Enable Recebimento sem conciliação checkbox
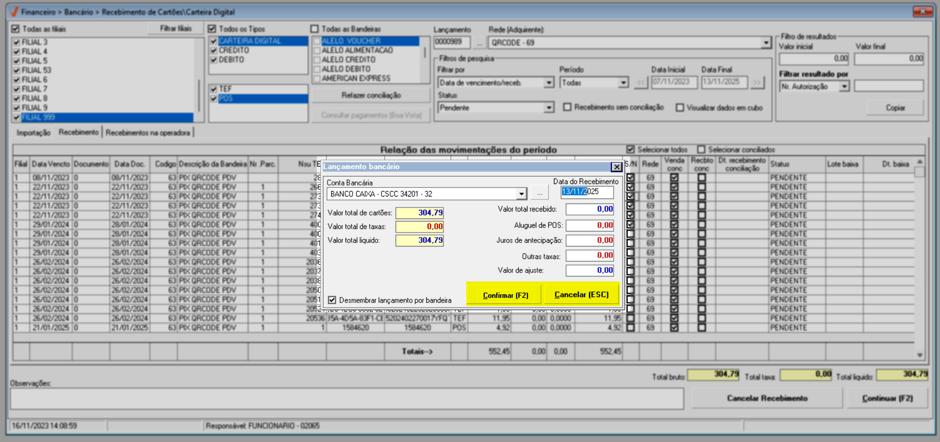The width and height of the screenshot is (940, 442). 567,107
